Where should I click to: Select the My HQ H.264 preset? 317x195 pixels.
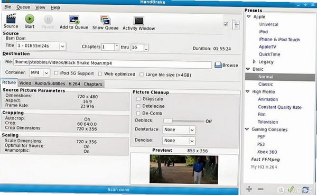pos(264,167)
